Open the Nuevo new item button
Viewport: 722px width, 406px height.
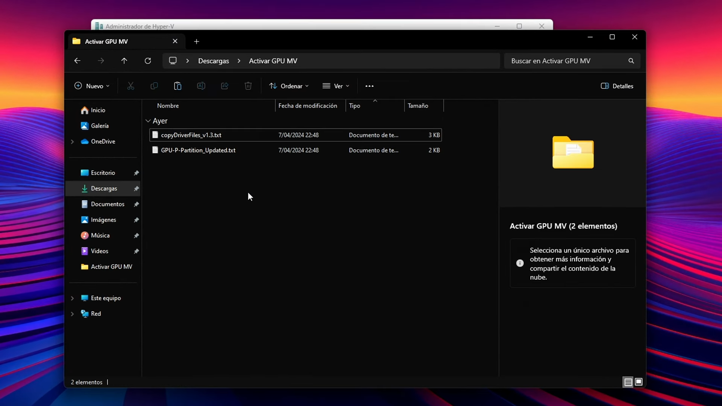92,86
